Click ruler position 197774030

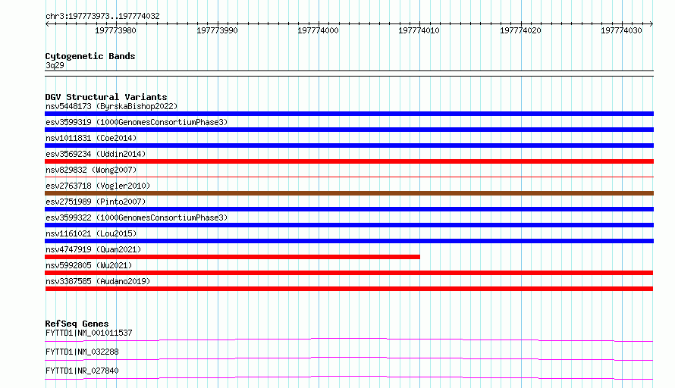(621, 30)
